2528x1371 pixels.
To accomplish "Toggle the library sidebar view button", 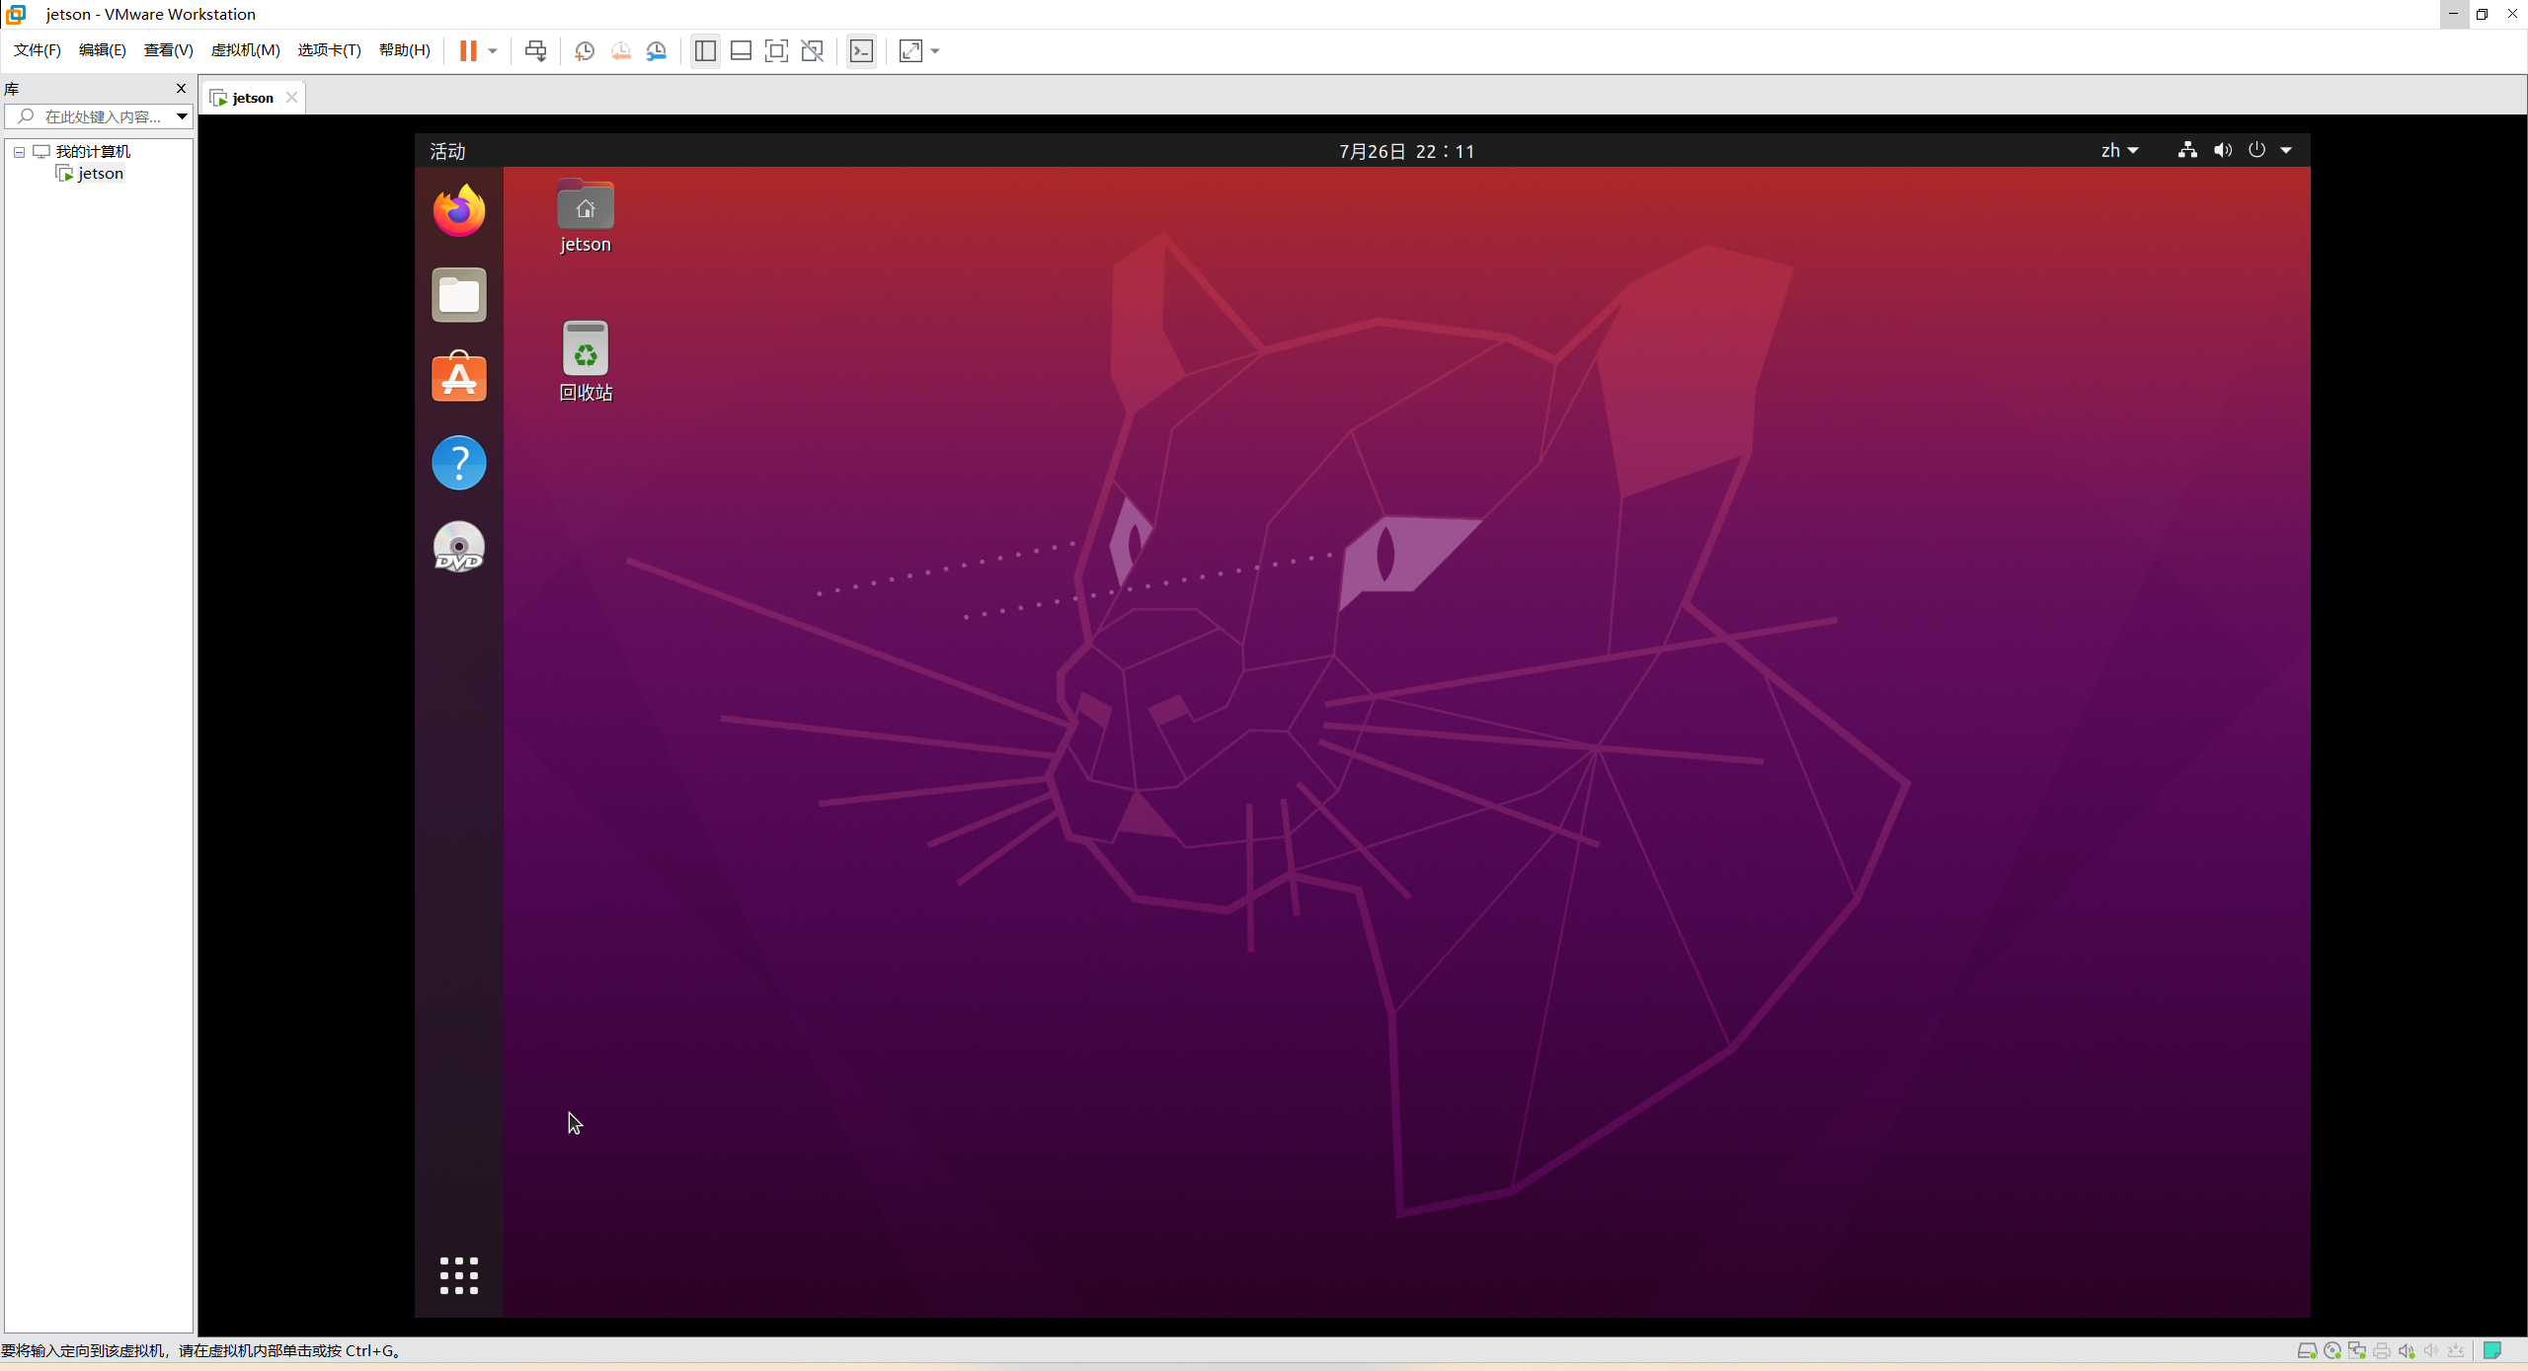I will pos(705,51).
